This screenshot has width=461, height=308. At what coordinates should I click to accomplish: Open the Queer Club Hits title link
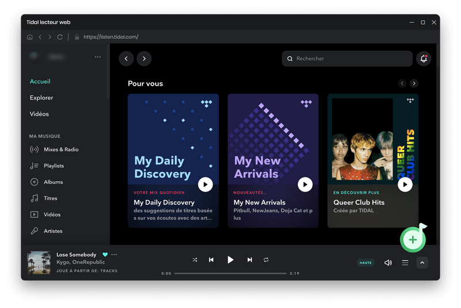click(358, 202)
